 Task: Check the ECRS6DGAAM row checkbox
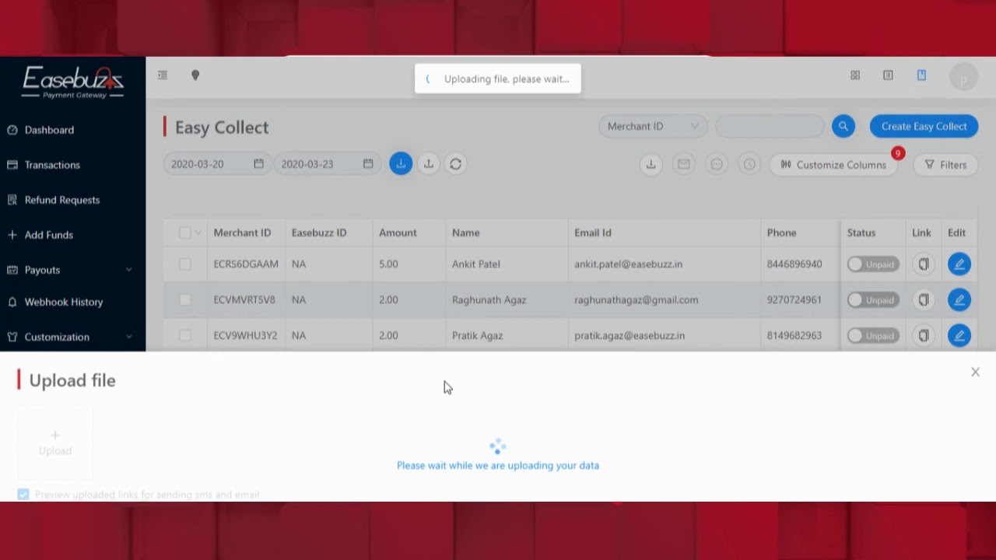click(x=185, y=264)
